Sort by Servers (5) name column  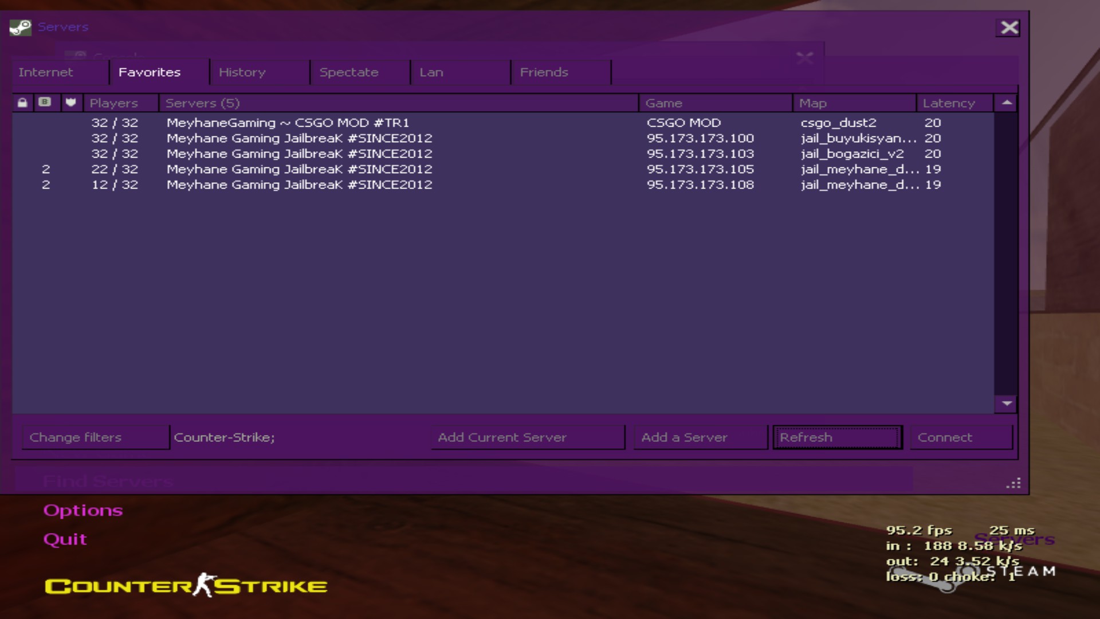click(399, 103)
